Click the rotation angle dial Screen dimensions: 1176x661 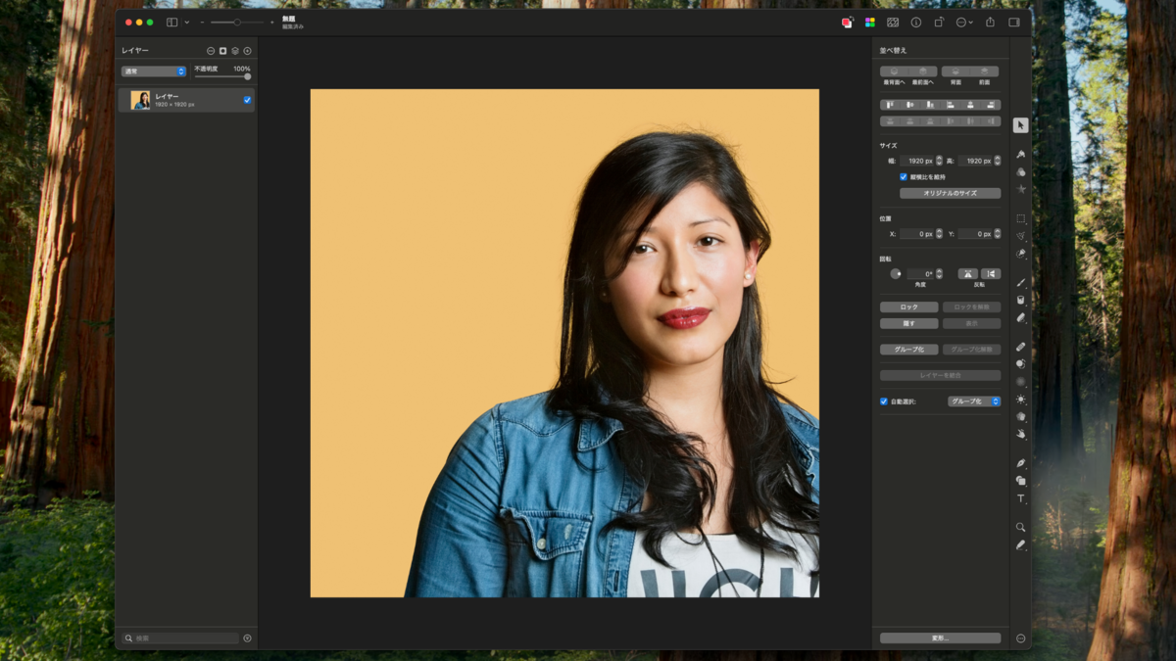click(x=895, y=274)
